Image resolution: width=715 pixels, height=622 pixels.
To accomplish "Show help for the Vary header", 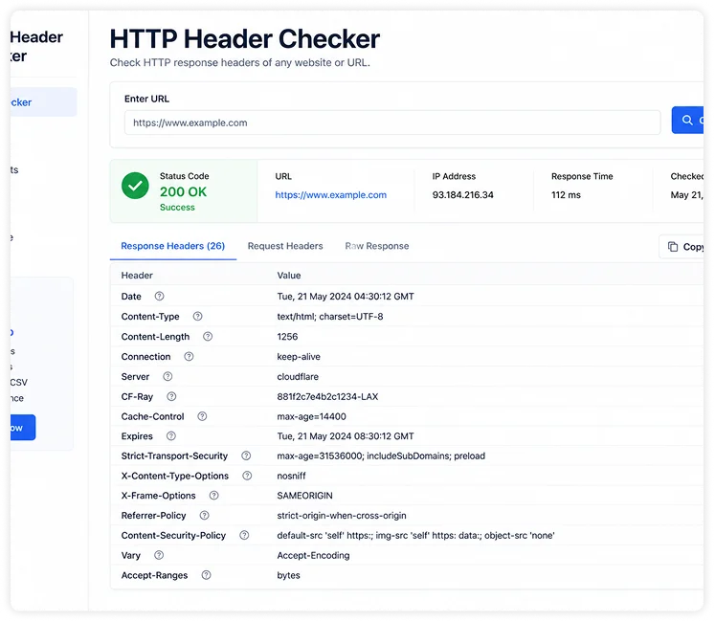I will tap(159, 555).
